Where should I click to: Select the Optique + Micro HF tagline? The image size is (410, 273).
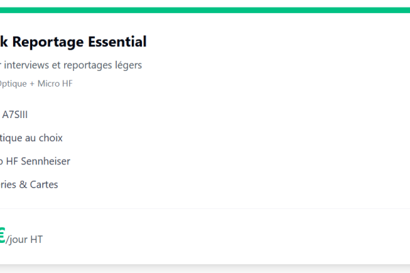click(x=36, y=83)
